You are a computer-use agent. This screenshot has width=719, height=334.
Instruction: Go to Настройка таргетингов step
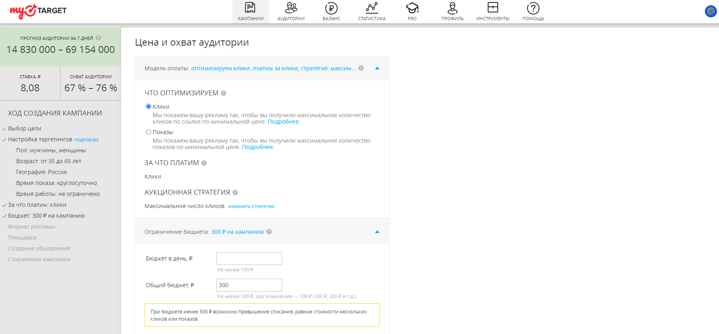[40, 139]
